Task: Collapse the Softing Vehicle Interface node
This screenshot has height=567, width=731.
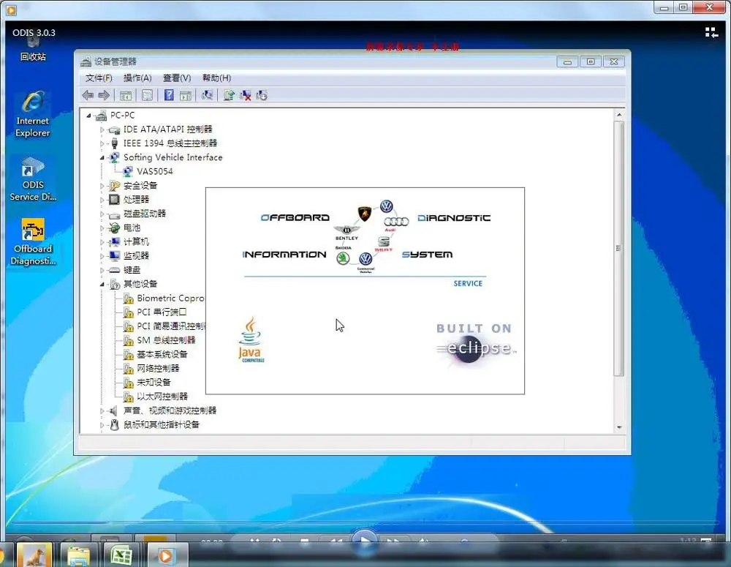Action: coord(102,158)
